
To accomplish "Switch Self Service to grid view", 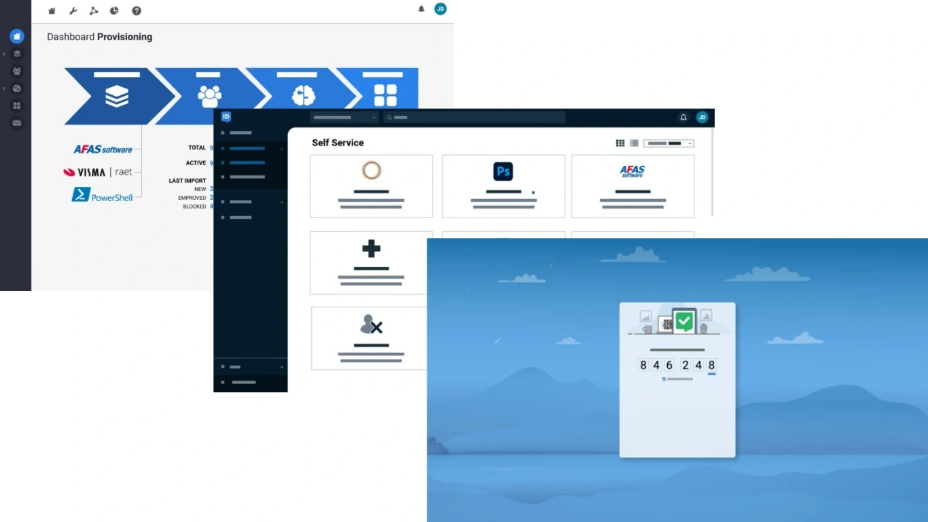I will (x=620, y=143).
